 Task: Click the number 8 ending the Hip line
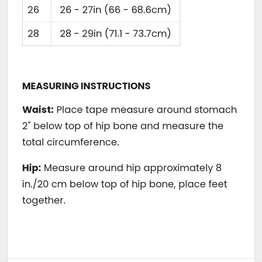point(219,168)
